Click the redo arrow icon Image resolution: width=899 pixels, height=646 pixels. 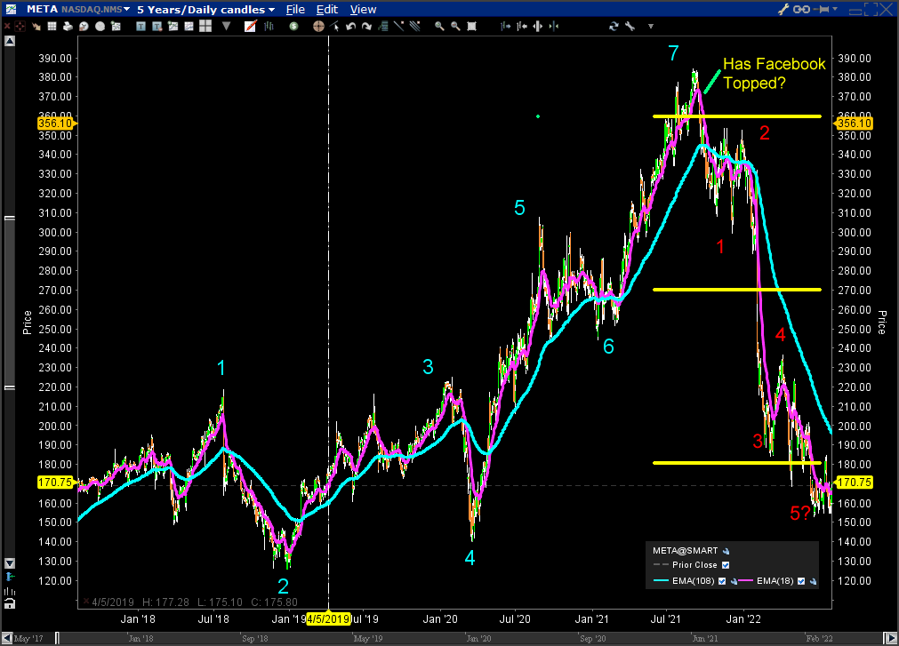point(367,27)
